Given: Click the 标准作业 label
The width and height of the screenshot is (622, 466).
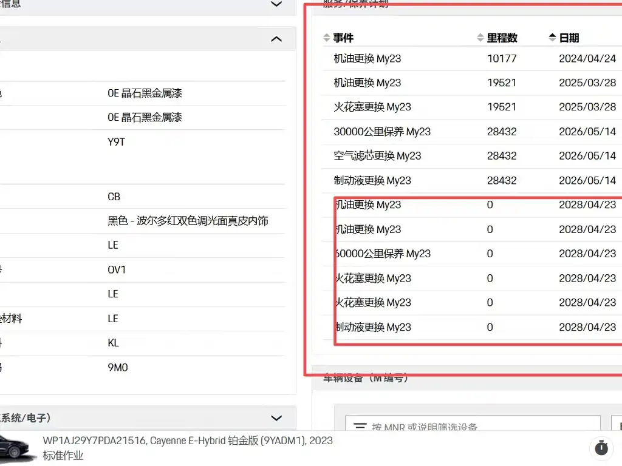Looking at the screenshot, I should [x=63, y=455].
